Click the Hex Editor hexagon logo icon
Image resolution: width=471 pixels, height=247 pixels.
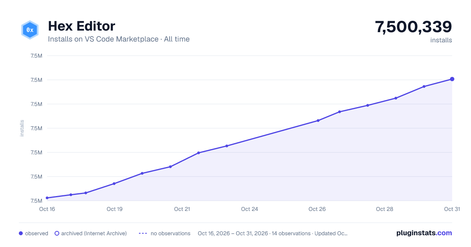30,30
